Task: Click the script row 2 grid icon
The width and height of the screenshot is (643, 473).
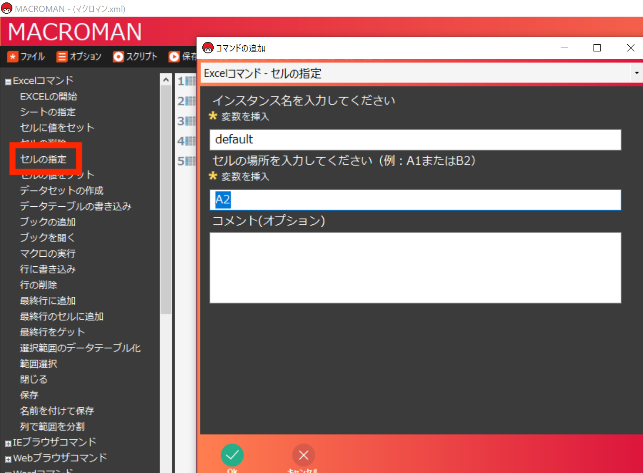Action: click(x=190, y=101)
